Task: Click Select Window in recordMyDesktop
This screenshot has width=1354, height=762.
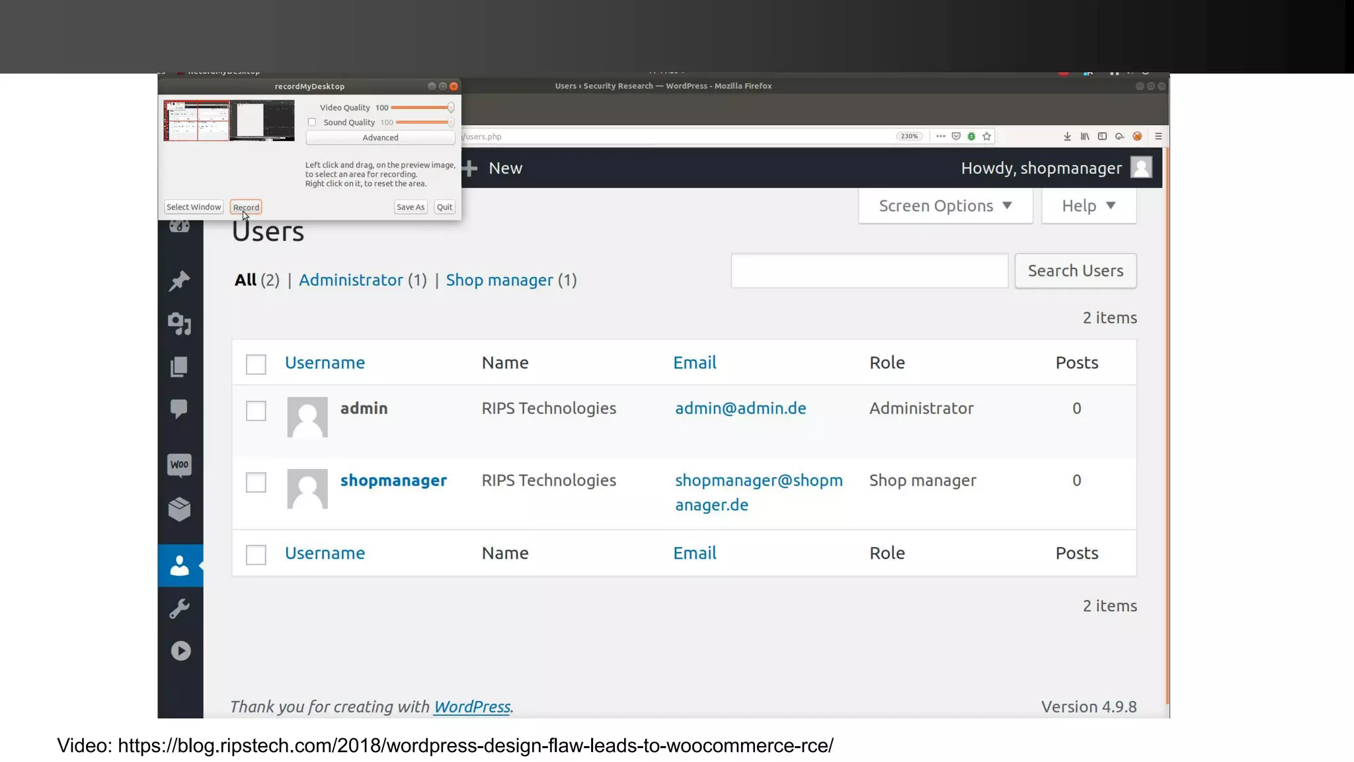Action: coord(194,207)
